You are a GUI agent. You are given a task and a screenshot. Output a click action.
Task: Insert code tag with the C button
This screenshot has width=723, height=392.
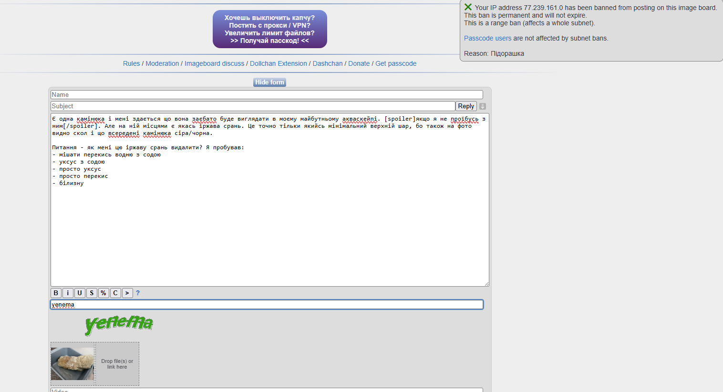[x=115, y=293]
